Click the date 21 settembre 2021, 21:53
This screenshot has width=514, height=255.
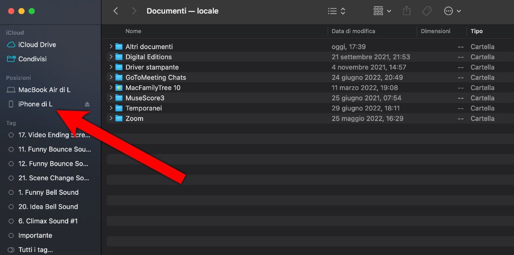point(371,57)
